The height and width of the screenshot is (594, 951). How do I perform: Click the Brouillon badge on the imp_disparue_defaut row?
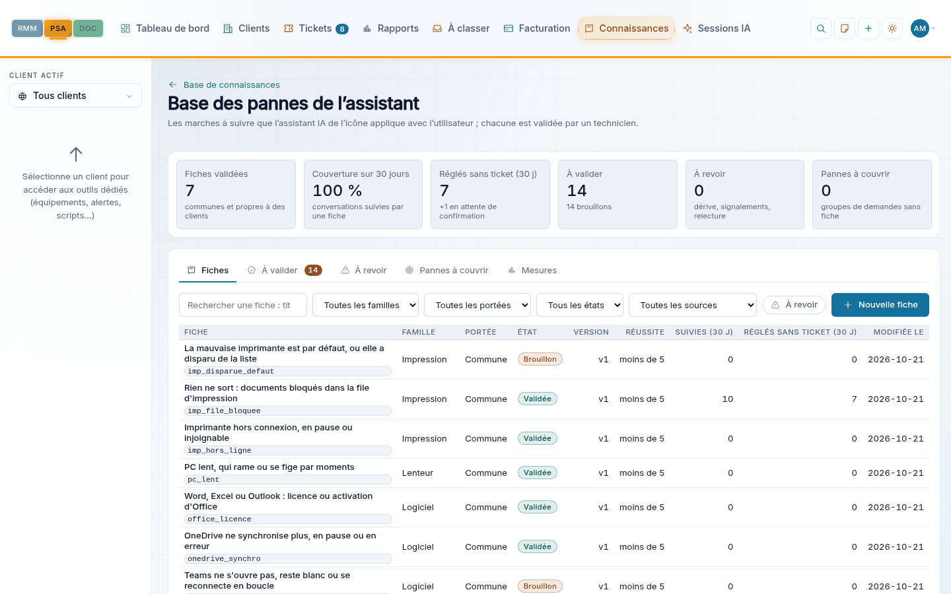pyautogui.click(x=540, y=359)
